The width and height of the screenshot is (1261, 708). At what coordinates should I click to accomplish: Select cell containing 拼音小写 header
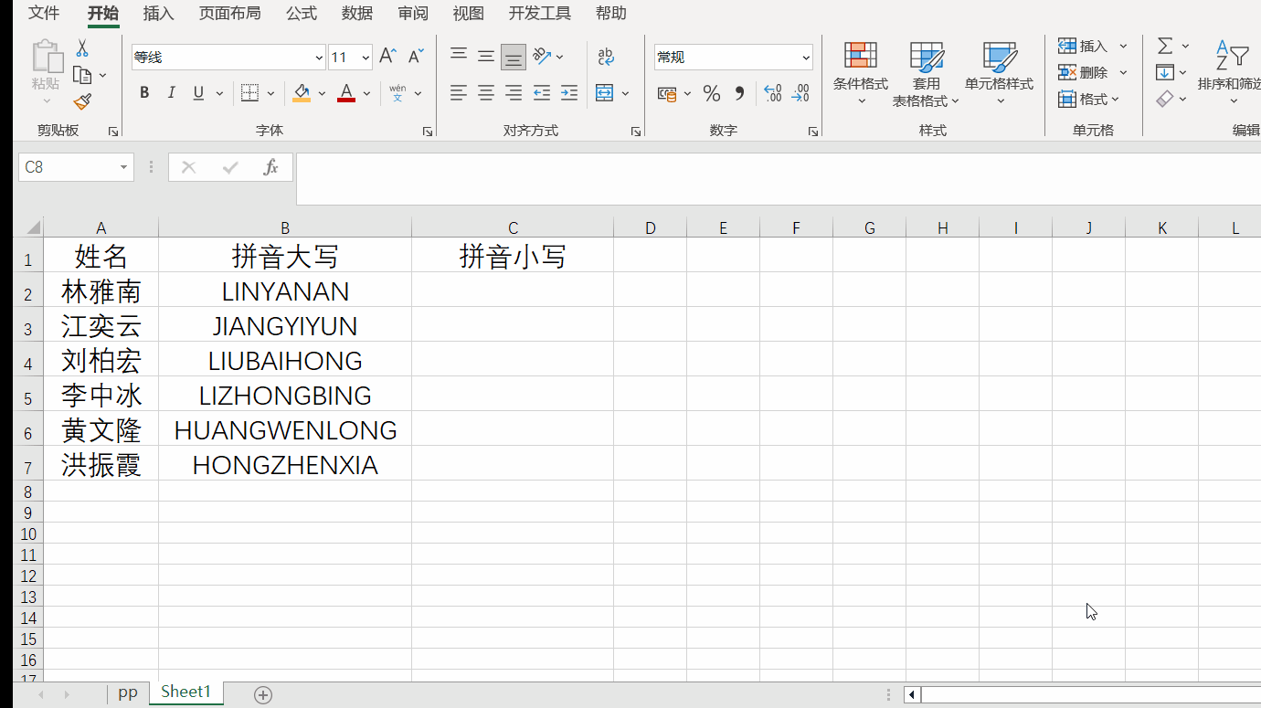[x=513, y=256]
